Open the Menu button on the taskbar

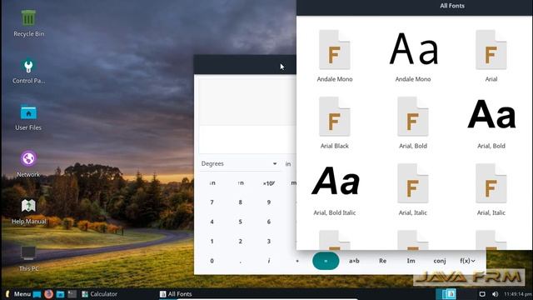point(18,294)
